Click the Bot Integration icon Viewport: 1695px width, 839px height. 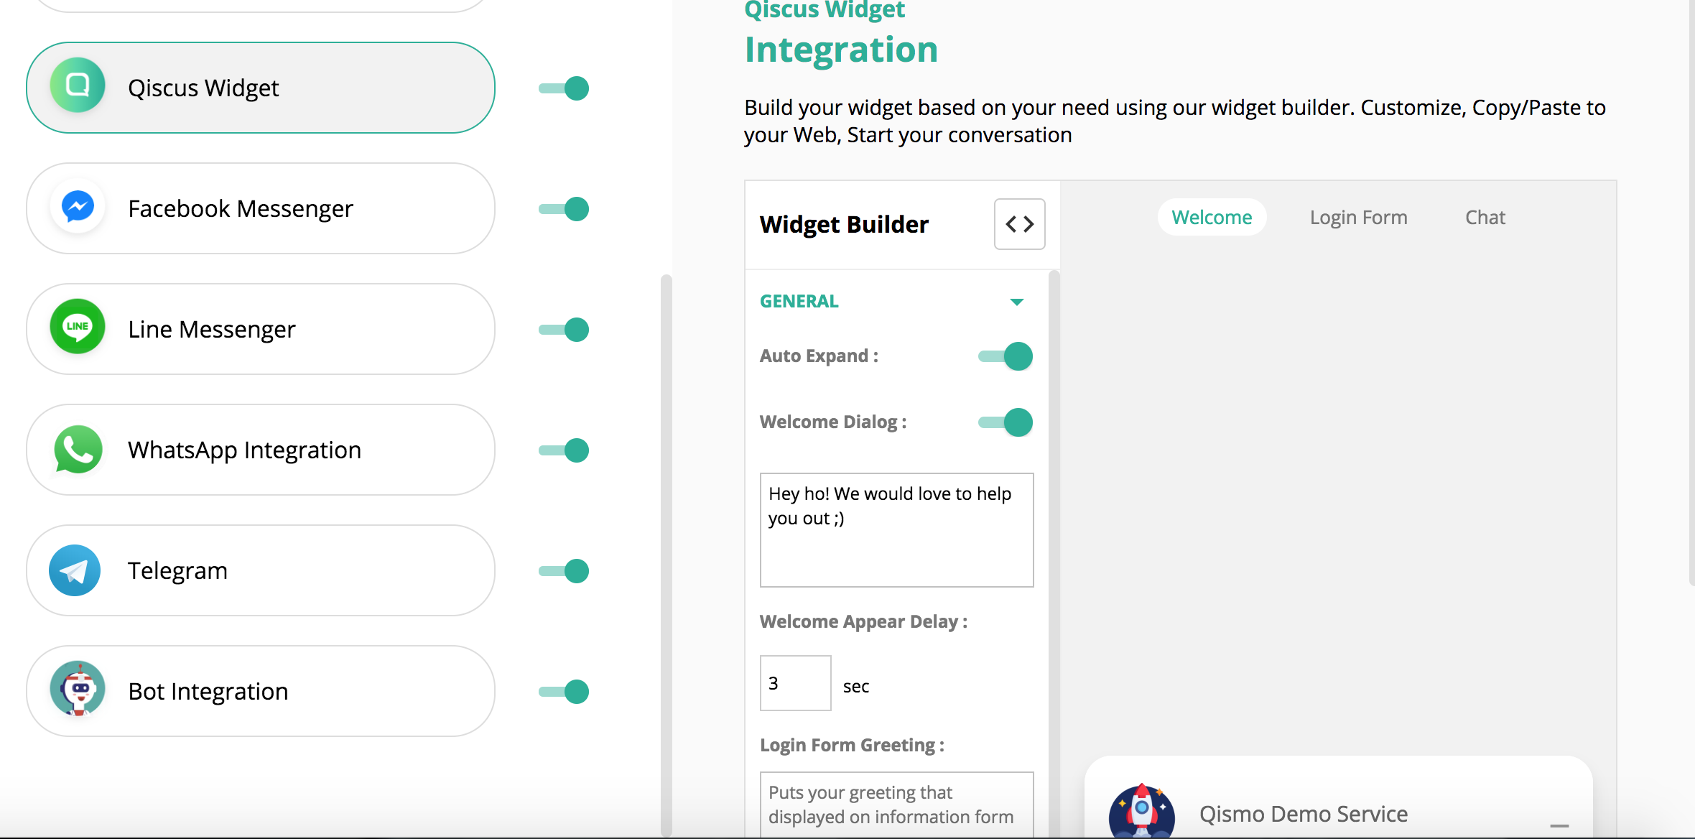coord(77,690)
